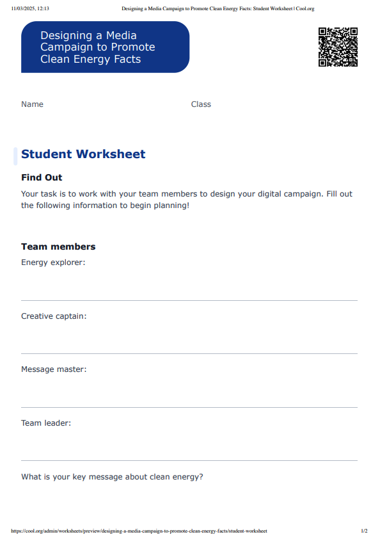Screen dimensions: 380x539
Task: Click the Find Out subheading
Action: pyautogui.click(x=42, y=177)
